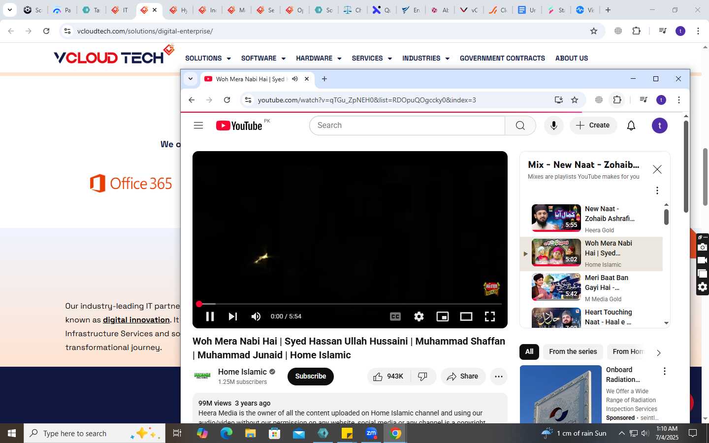Open video player settings gear

(419, 316)
